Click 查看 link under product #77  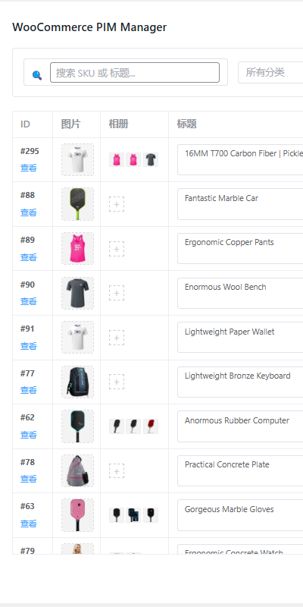[29, 390]
